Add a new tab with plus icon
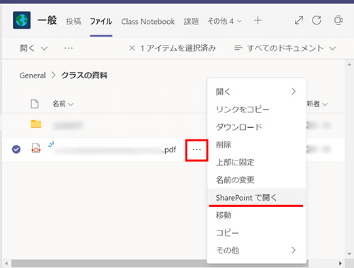The image size is (354, 268). point(258,20)
